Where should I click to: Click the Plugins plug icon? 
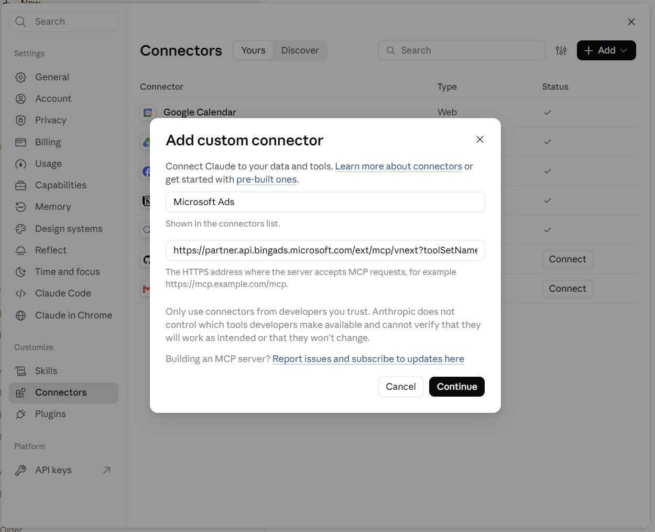point(20,414)
